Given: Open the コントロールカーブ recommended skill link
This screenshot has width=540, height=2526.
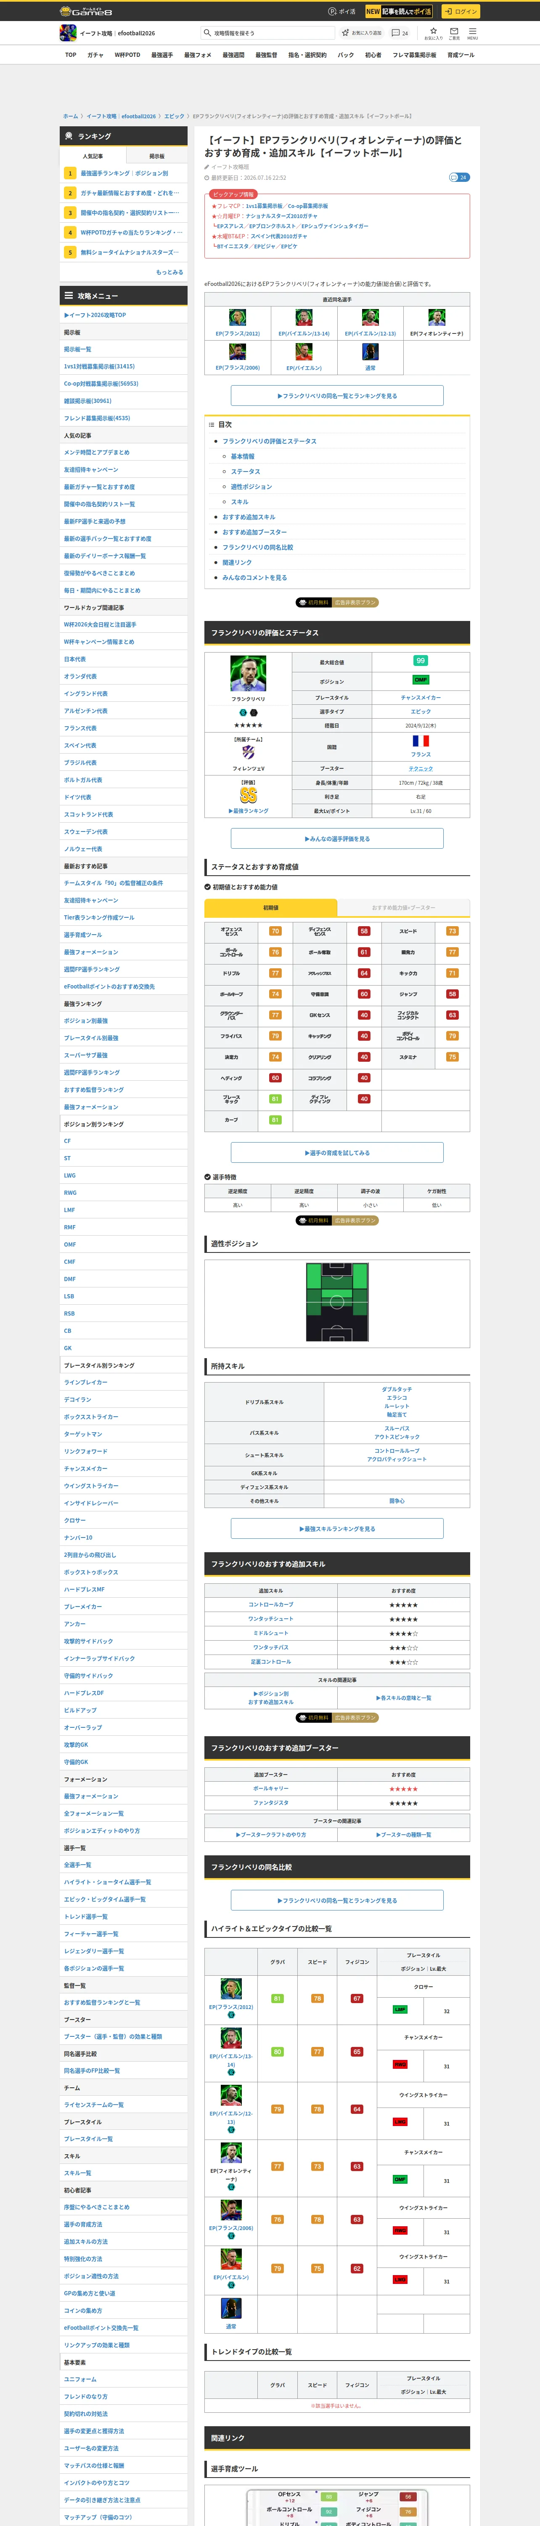Looking at the screenshot, I should click(270, 1605).
